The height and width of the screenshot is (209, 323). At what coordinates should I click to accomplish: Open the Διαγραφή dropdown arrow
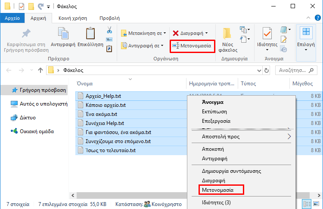(207, 33)
